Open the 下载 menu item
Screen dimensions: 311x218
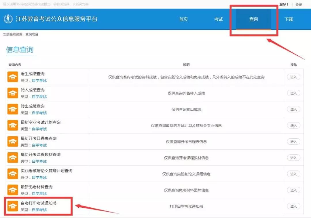click(x=289, y=19)
